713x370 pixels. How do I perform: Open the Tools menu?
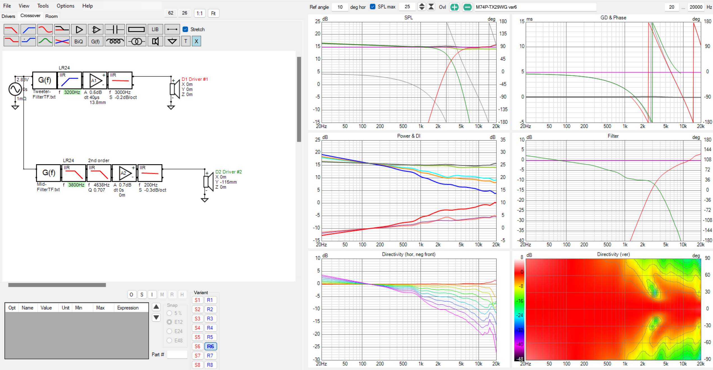coord(43,6)
